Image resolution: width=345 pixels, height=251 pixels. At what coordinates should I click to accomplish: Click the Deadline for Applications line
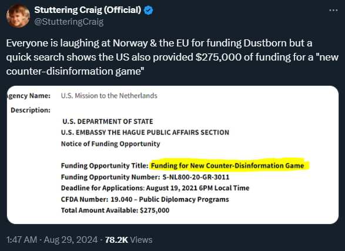(155, 188)
